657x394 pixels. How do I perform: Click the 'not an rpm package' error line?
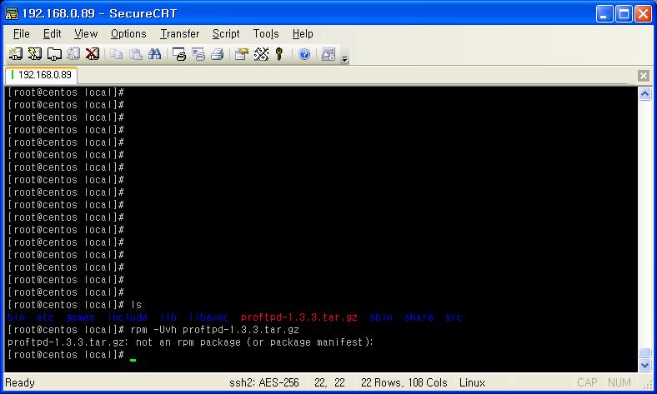[x=190, y=342]
